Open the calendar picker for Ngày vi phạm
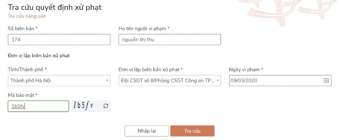This screenshot has height=140, width=341. point(326,81)
